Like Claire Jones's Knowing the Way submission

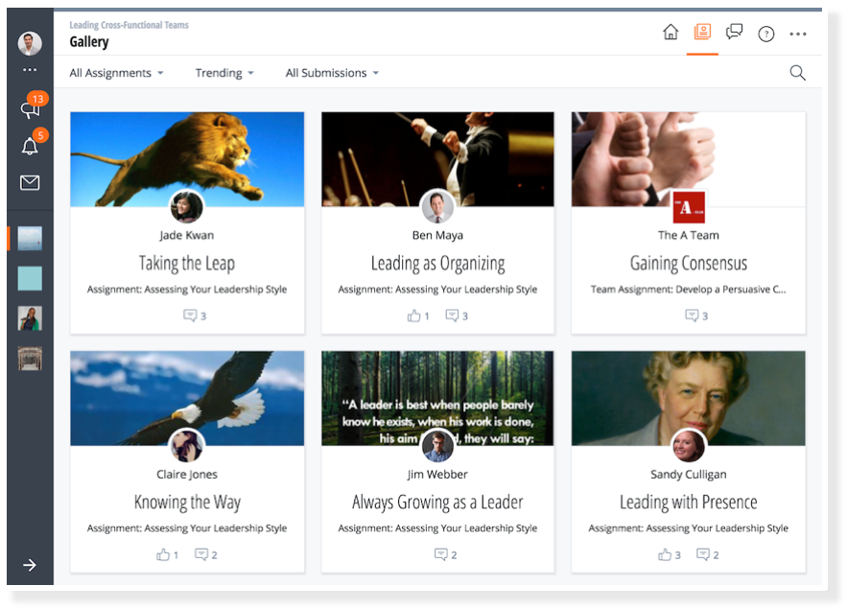click(x=163, y=554)
